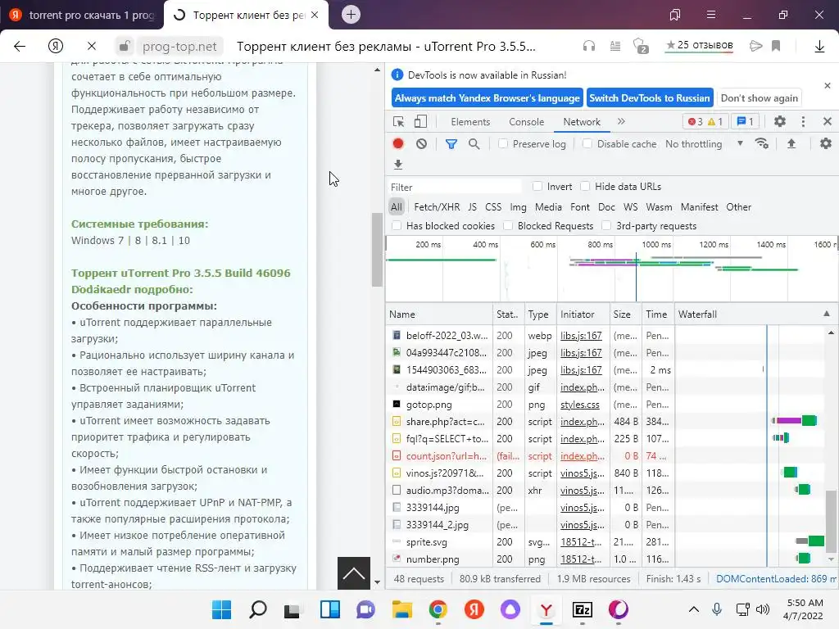Switch to Console tab
The width and height of the screenshot is (839, 629).
pyautogui.click(x=527, y=122)
